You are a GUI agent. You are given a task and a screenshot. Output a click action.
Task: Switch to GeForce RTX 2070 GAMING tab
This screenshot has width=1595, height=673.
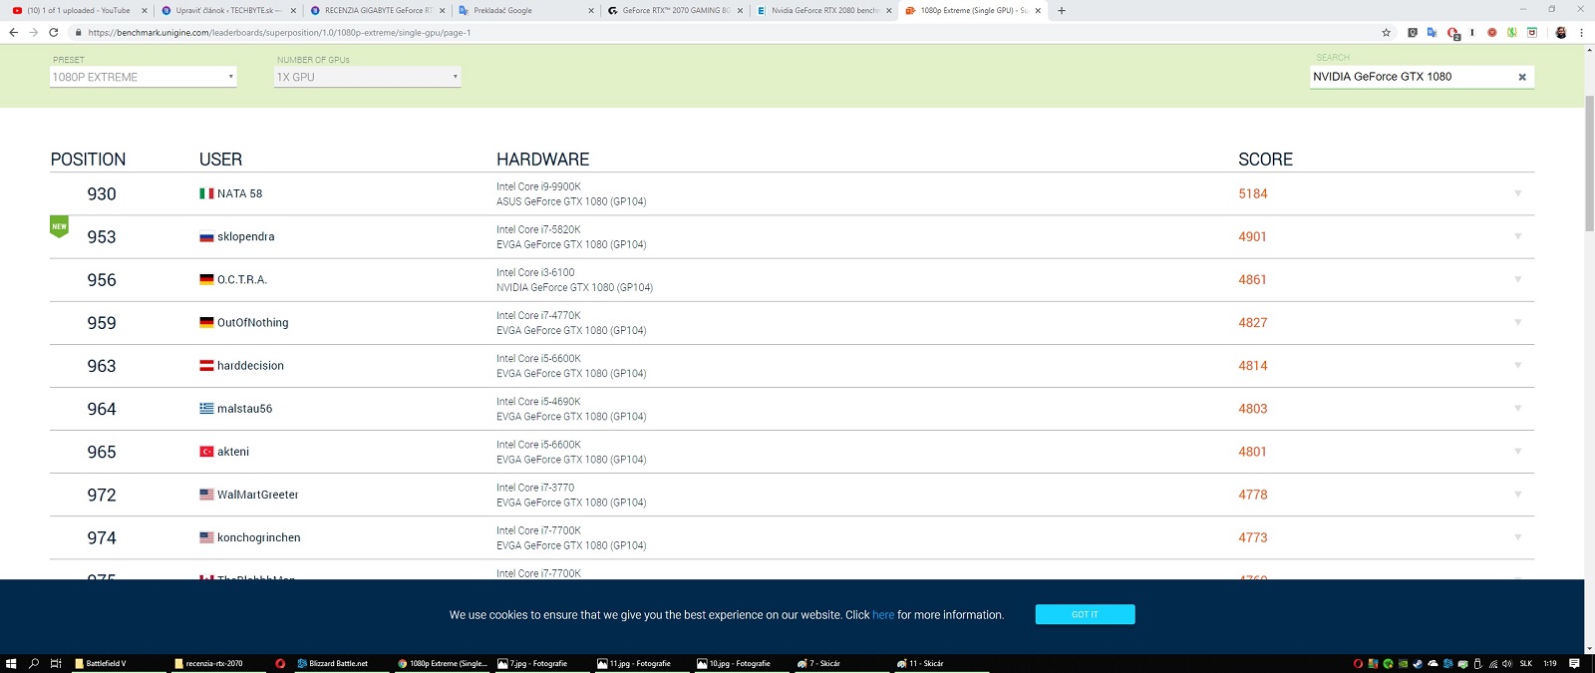tap(675, 10)
